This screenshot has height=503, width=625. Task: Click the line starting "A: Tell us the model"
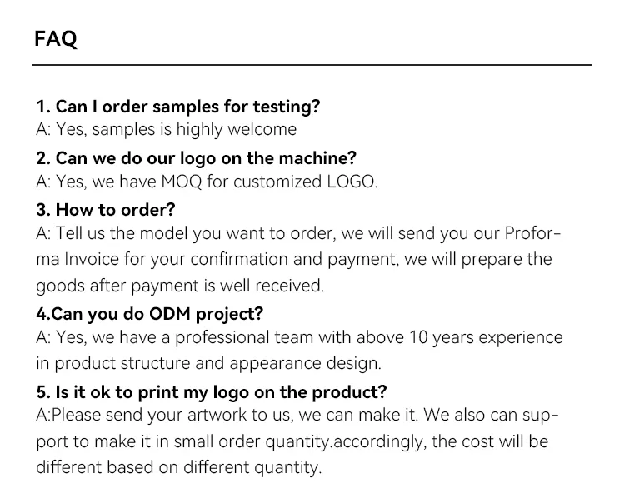click(298, 232)
